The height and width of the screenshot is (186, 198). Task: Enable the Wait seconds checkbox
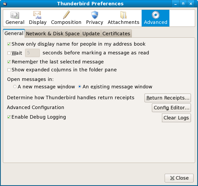(9, 53)
